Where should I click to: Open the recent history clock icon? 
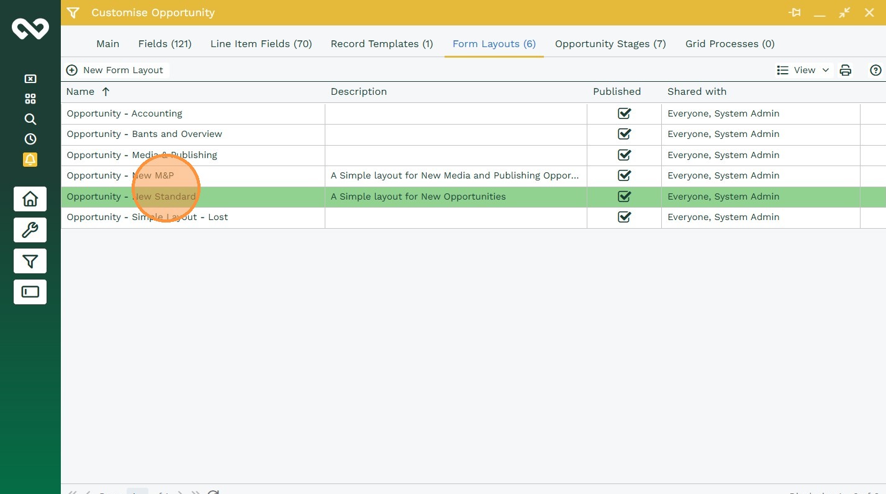tap(30, 139)
